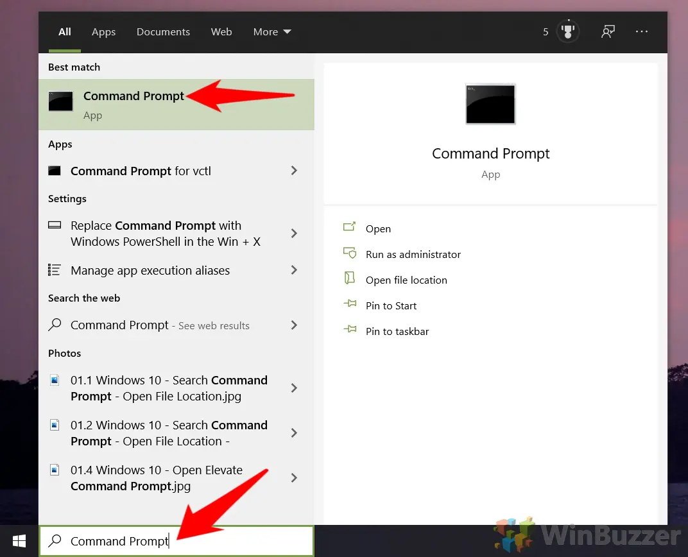Click the Command Prompt for vctl icon

[x=55, y=171]
